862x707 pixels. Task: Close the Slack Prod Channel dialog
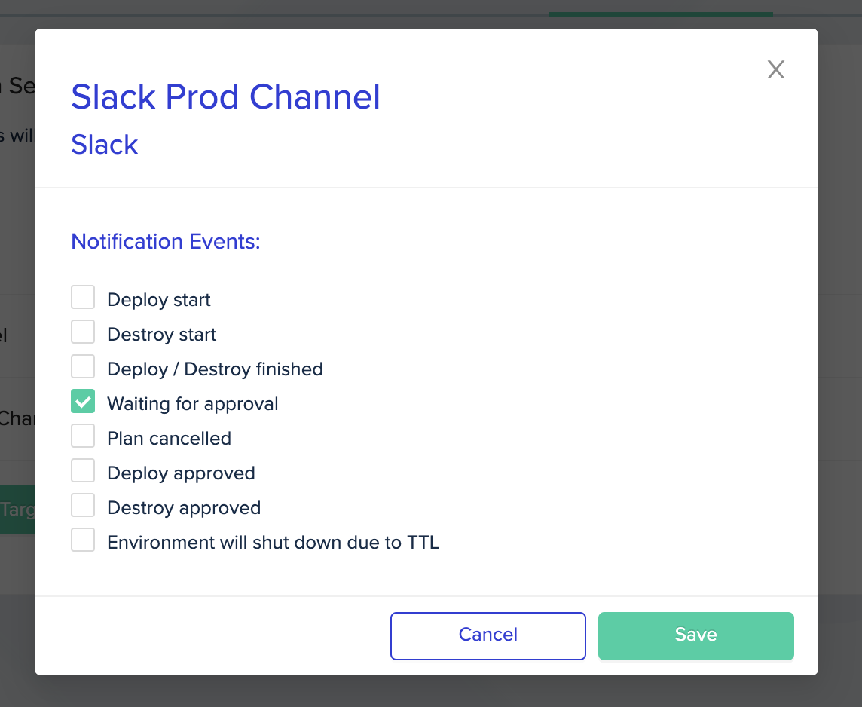coord(775,69)
